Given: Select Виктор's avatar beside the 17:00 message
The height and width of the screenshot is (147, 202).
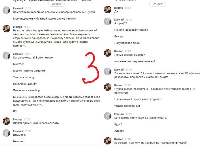Looking at the screenshot, I should (108, 53).
